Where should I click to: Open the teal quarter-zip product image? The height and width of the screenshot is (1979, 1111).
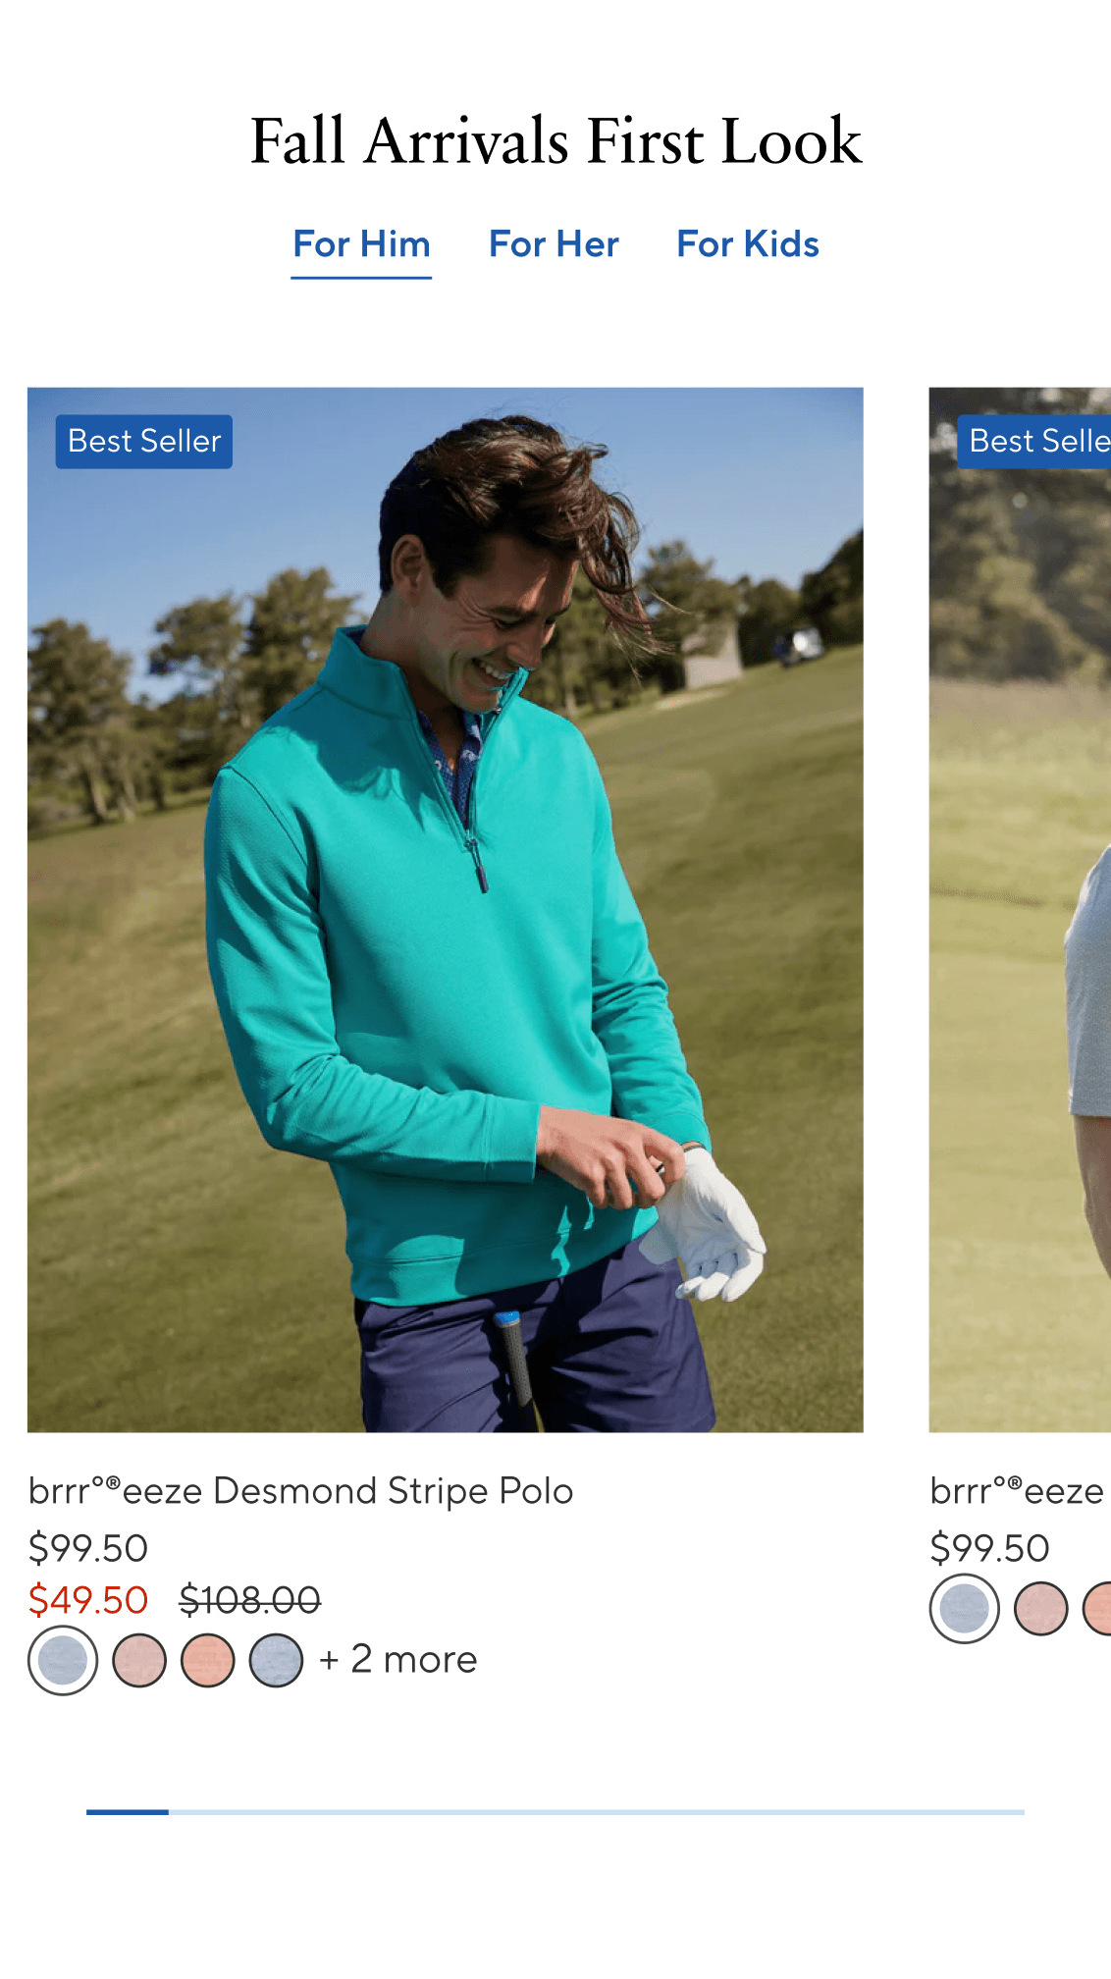click(x=446, y=910)
